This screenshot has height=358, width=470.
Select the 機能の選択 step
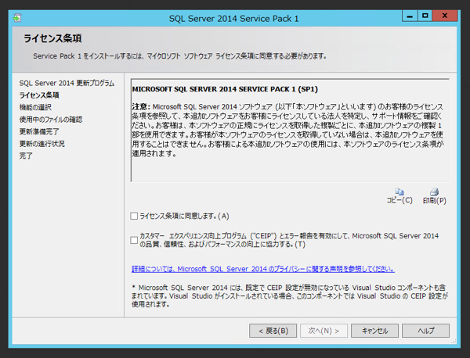click(35, 107)
